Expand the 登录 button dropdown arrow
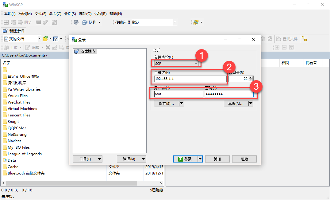330x200 pixels. pyautogui.click(x=200, y=159)
